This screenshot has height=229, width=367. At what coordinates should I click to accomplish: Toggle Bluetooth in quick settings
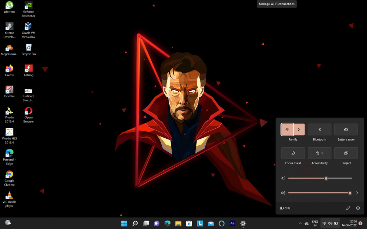320,130
